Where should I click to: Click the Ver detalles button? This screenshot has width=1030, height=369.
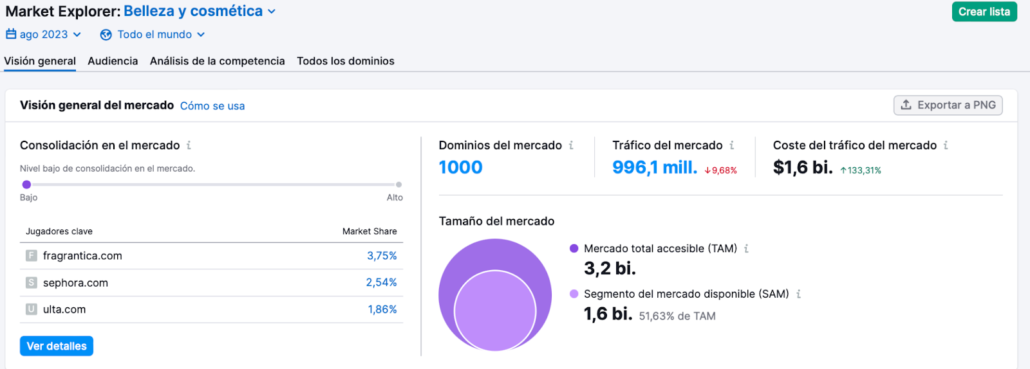pyautogui.click(x=57, y=346)
